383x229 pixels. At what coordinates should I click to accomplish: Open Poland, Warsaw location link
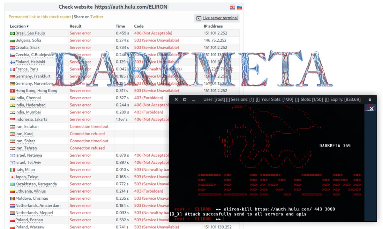tap(30, 227)
